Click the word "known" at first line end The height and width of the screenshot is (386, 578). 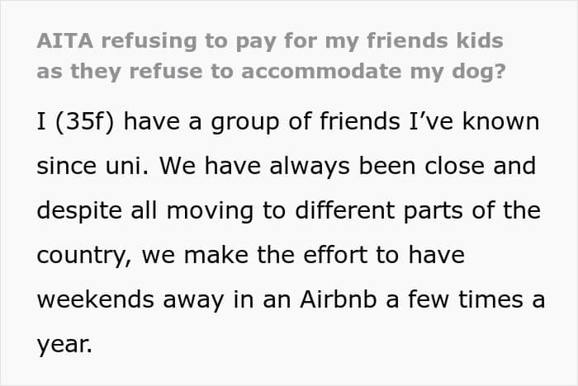pos(500,121)
